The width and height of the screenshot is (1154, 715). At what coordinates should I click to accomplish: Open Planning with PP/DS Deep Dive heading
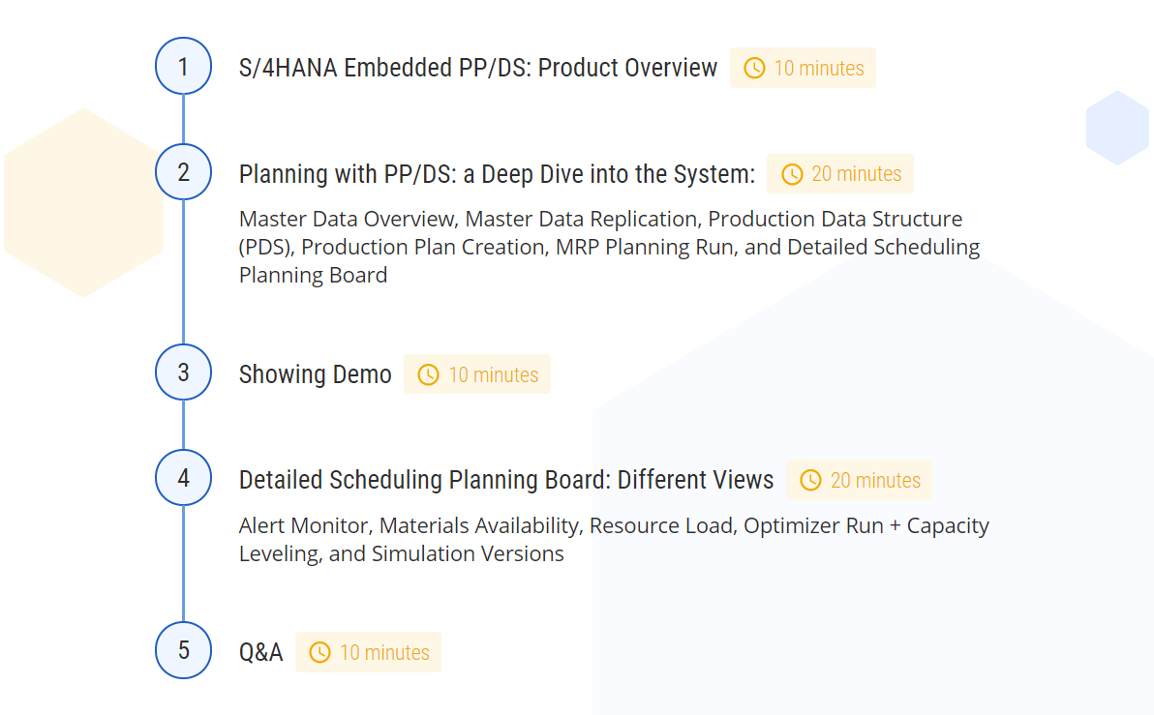(497, 174)
